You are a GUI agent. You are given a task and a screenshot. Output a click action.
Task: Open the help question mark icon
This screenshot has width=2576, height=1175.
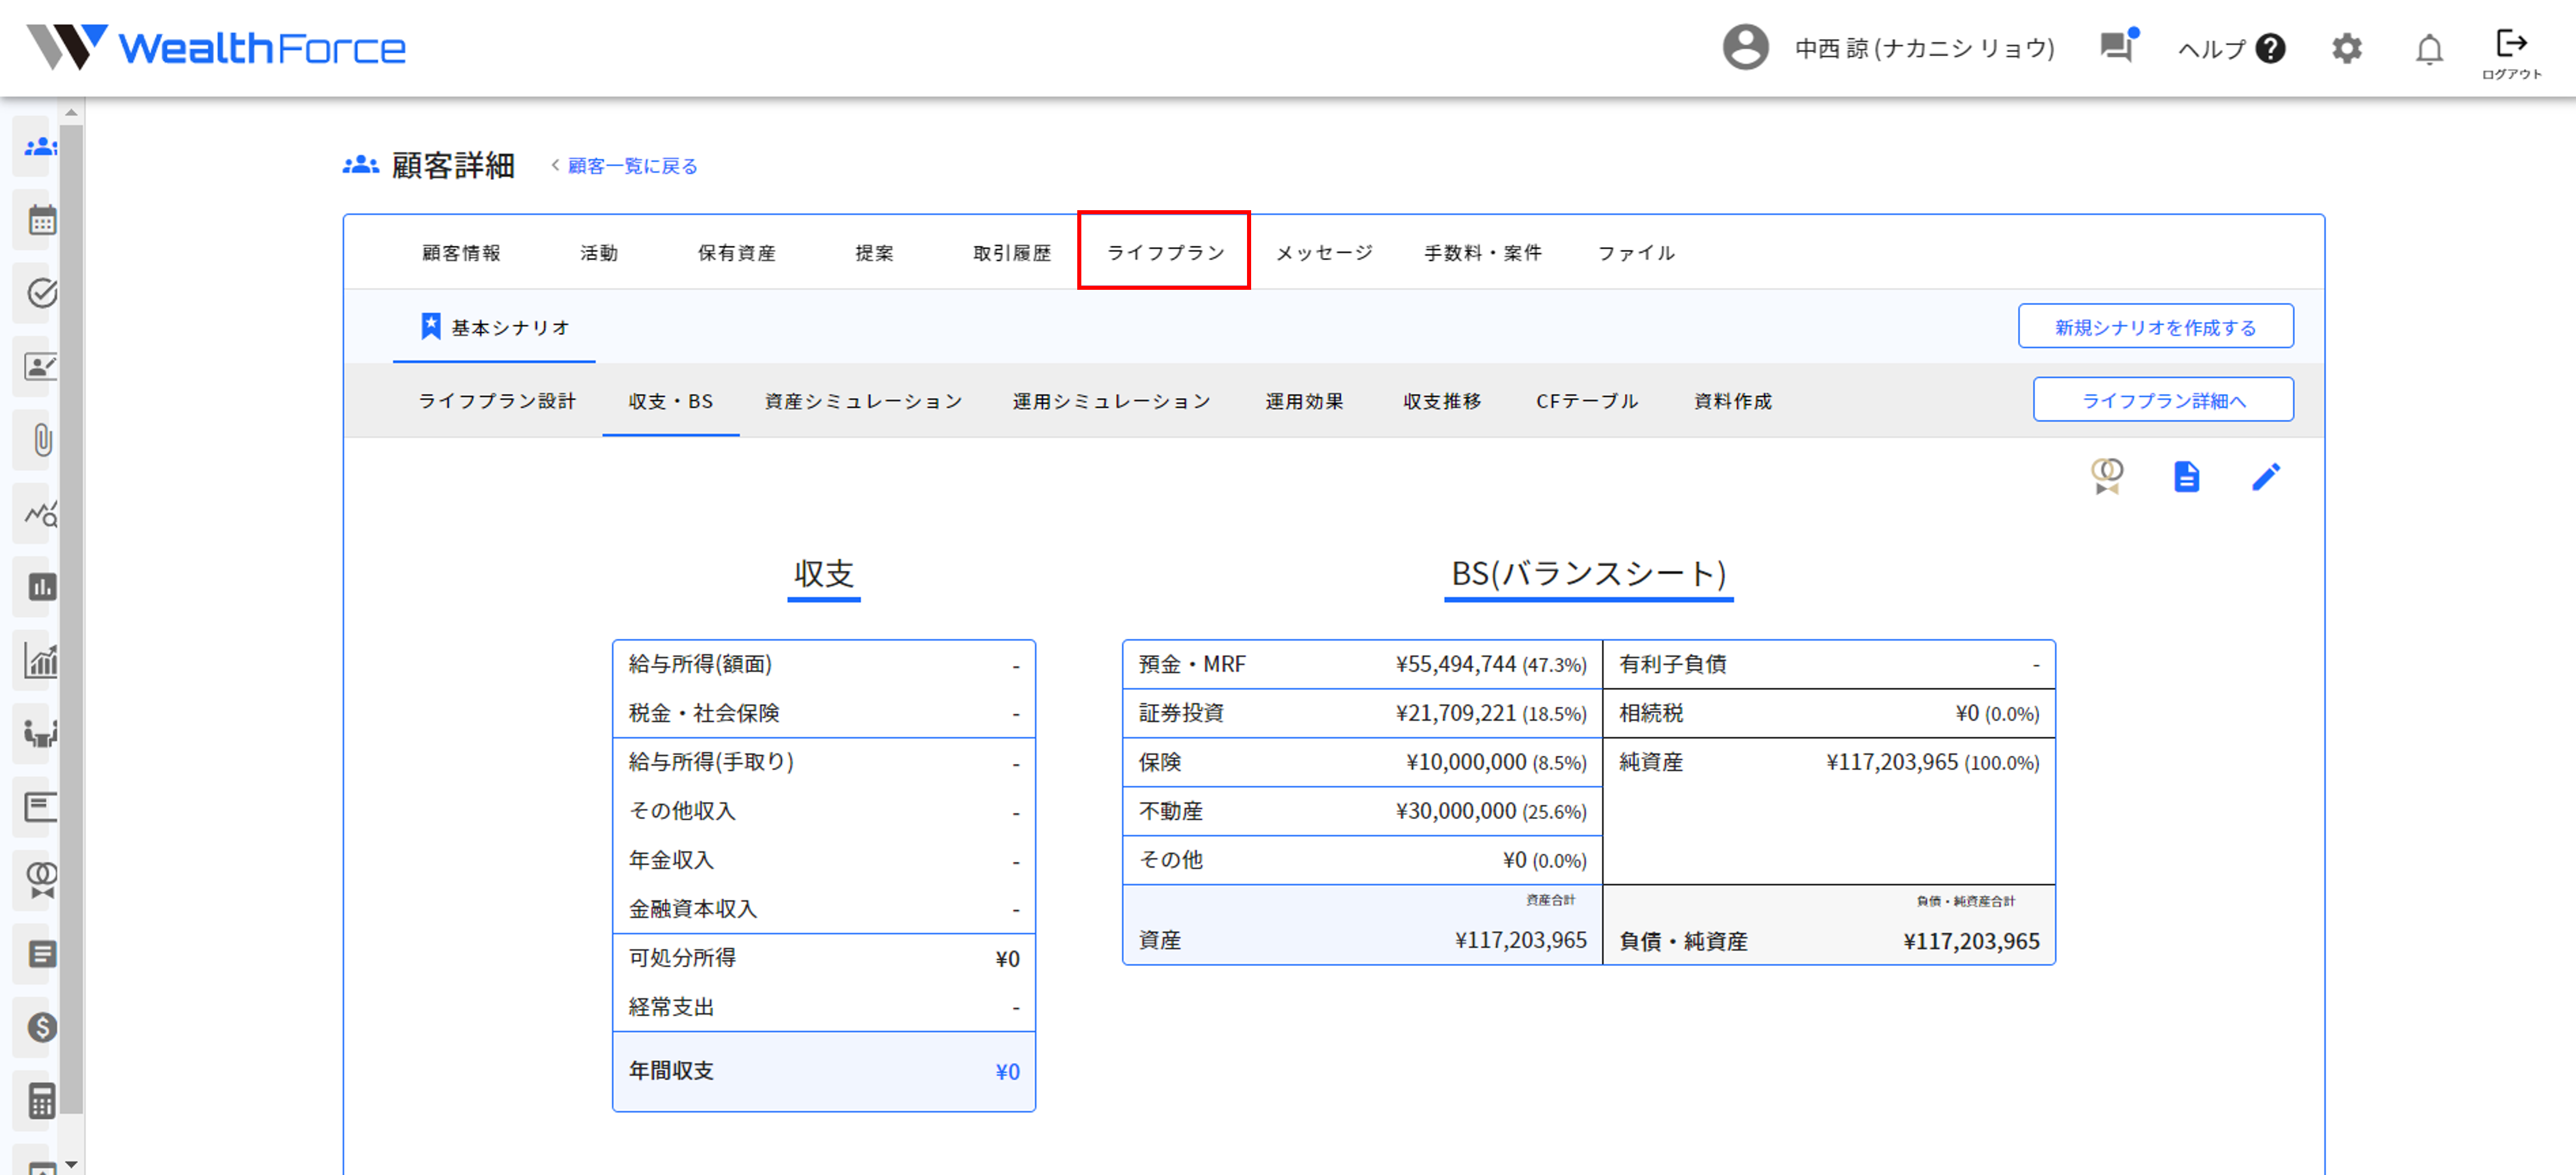coord(2271,48)
